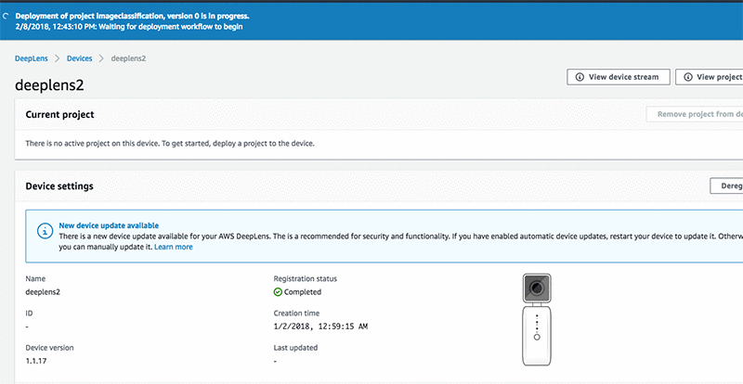Click the Remove project from device button

pyautogui.click(x=695, y=115)
